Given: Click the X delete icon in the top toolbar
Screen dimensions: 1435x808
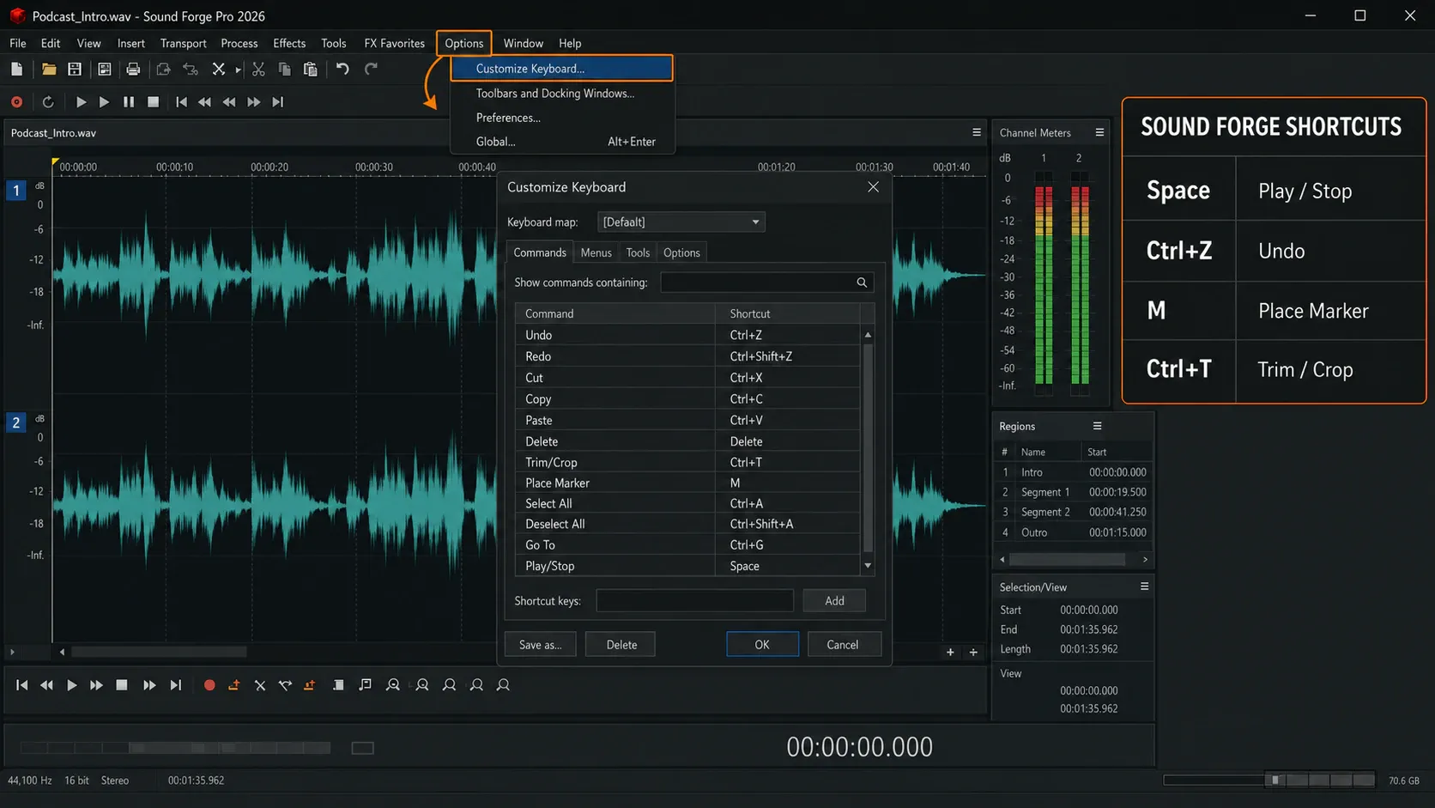Looking at the screenshot, I should point(219,69).
